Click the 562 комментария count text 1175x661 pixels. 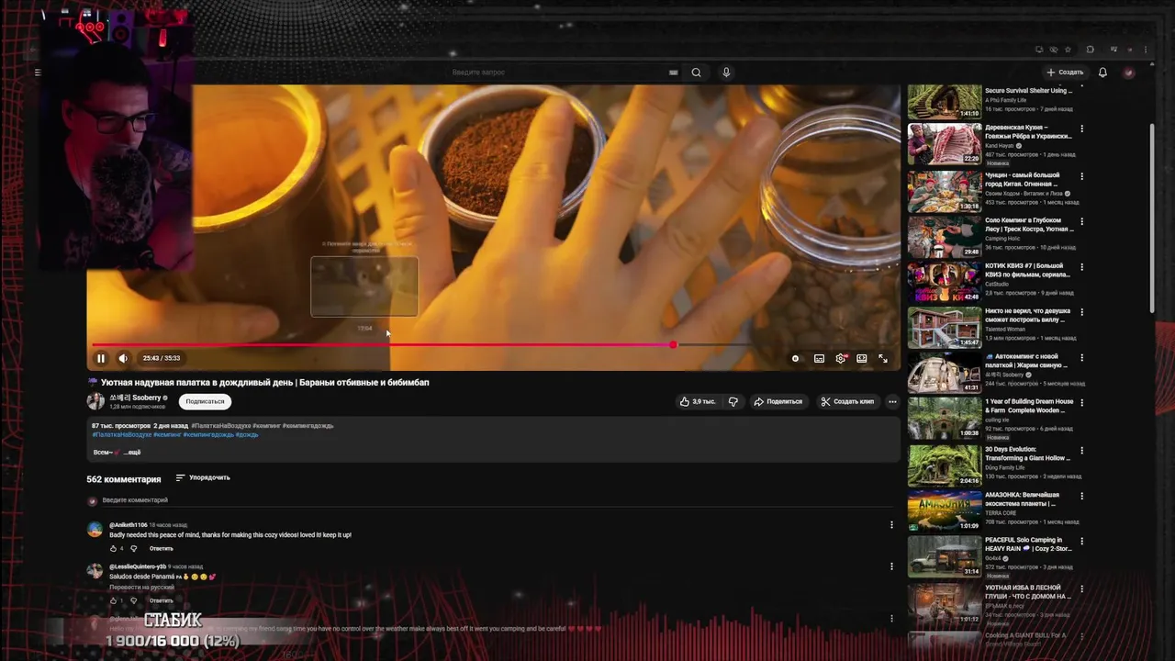(x=124, y=479)
